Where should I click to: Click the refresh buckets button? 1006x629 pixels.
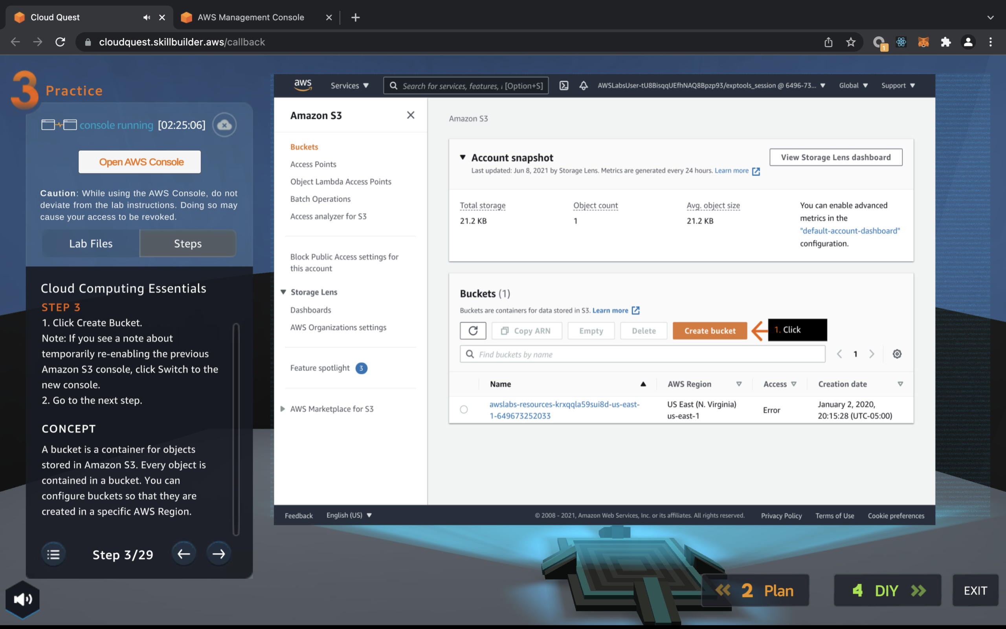473,331
